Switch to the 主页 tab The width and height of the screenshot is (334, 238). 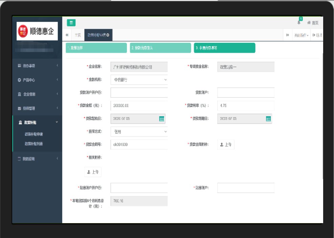[78, 35]
